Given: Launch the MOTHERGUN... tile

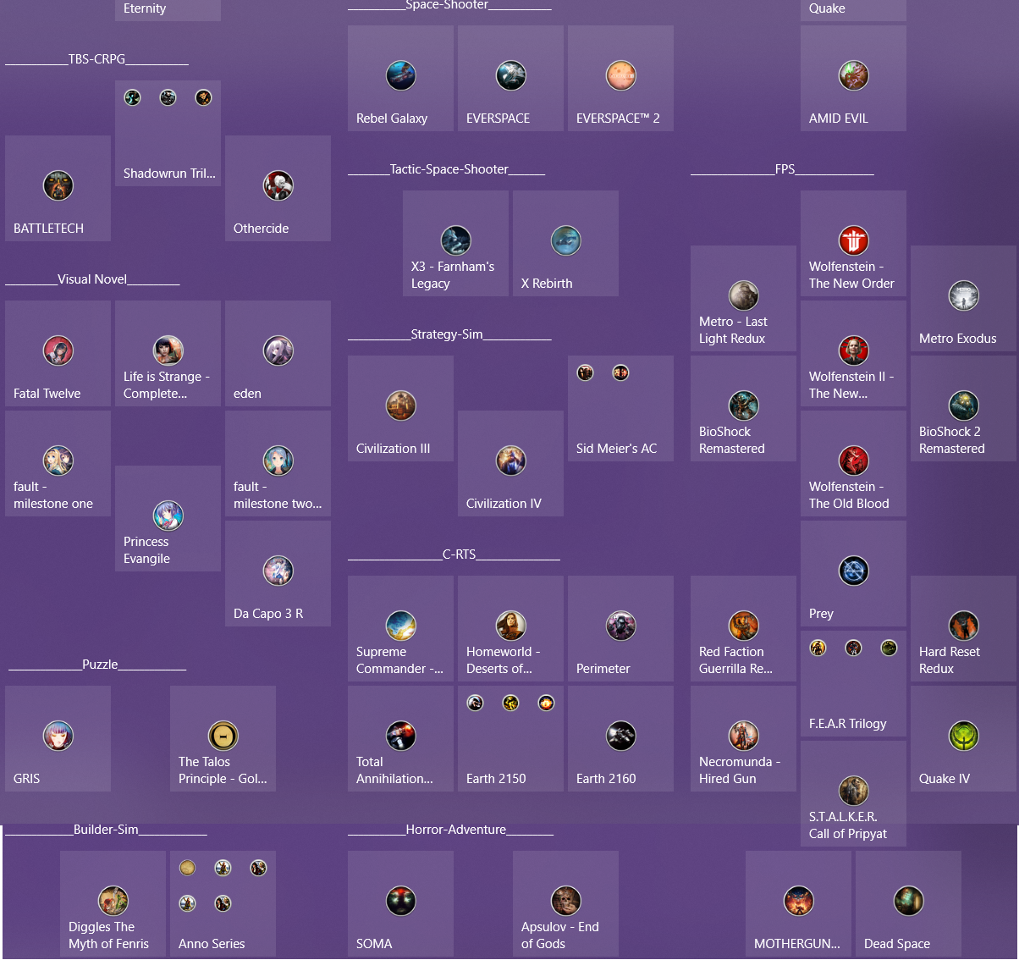Looking at the screenshot, I should (x=798, y=903).
